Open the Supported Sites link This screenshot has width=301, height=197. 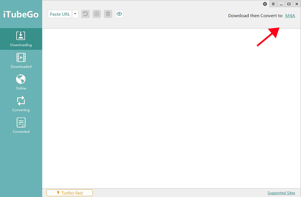point(281,193)
